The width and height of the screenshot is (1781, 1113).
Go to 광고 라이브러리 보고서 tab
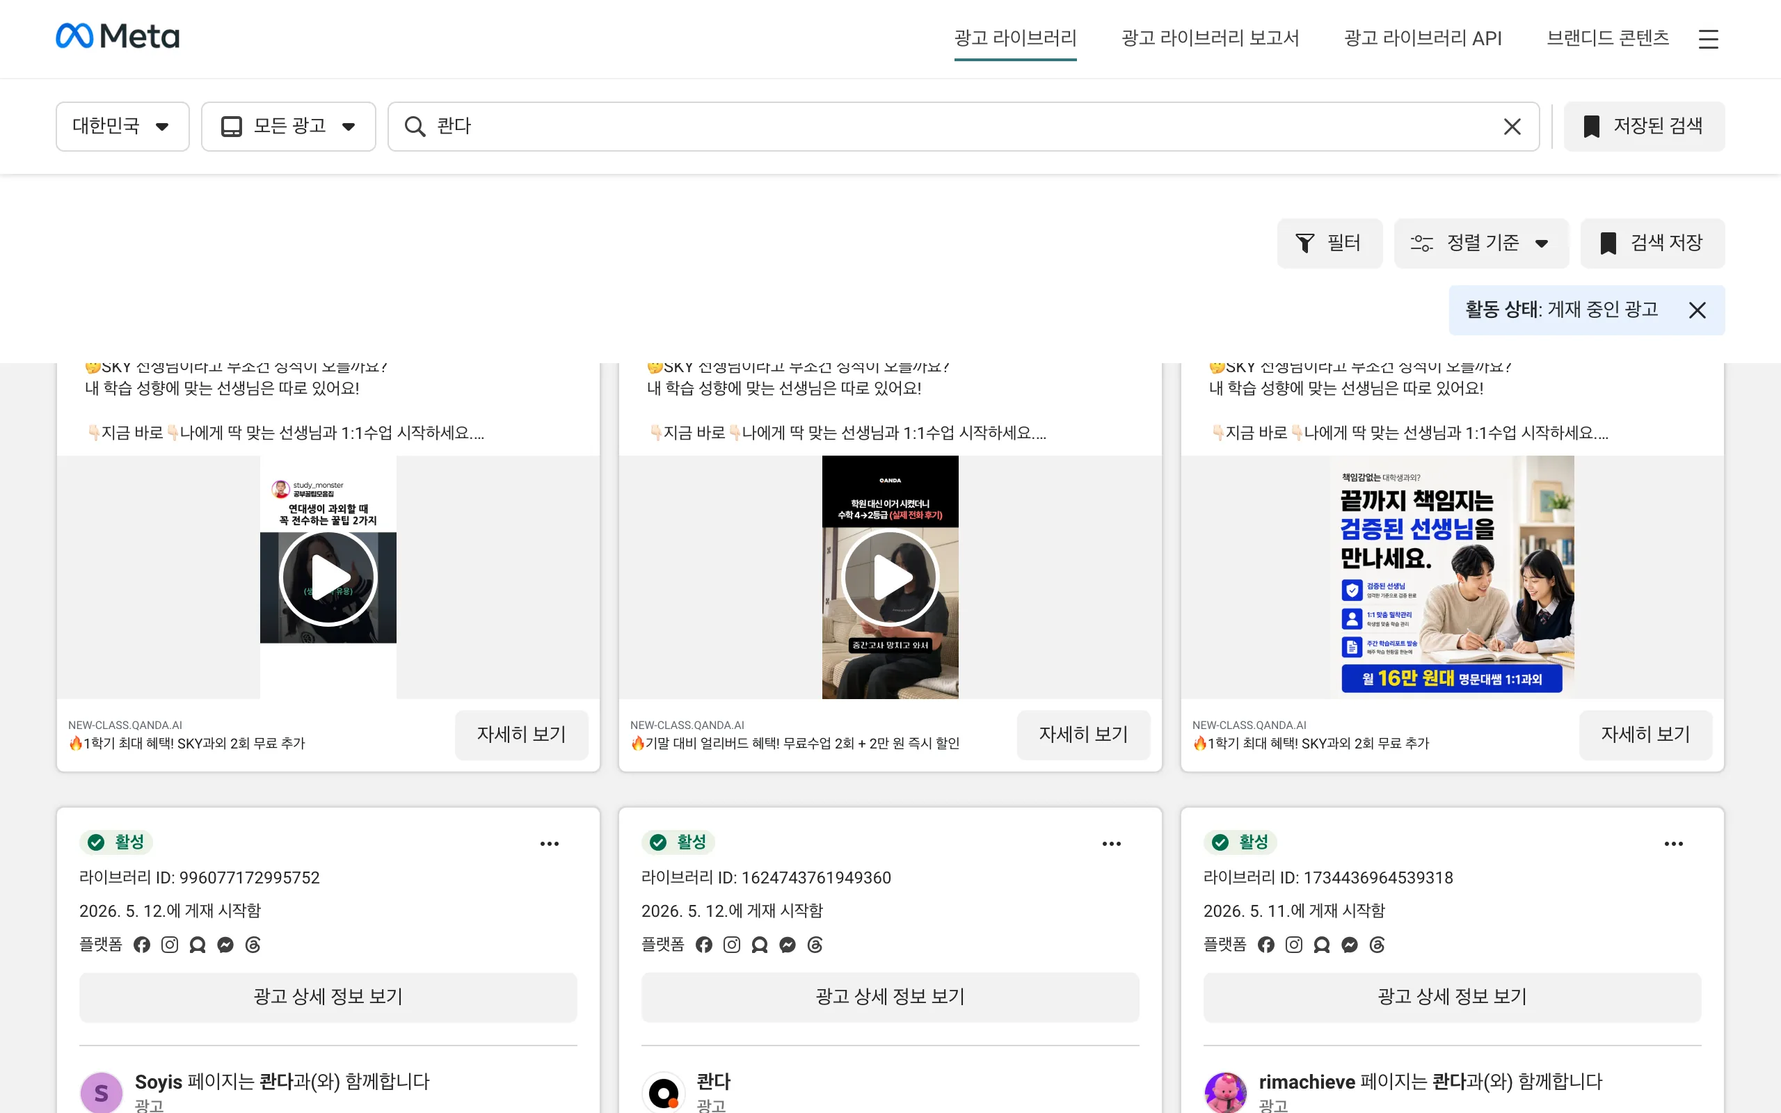point(1210,38)
